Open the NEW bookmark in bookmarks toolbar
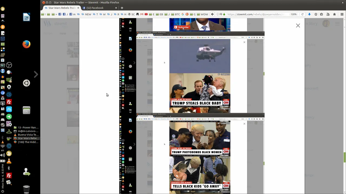346x194 pixels. point(86,14)
